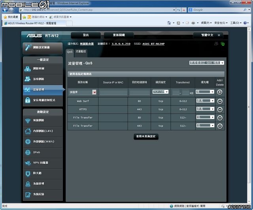Open the Firewall sidebar item
This screenshot has width=253, height=210.
43,173
